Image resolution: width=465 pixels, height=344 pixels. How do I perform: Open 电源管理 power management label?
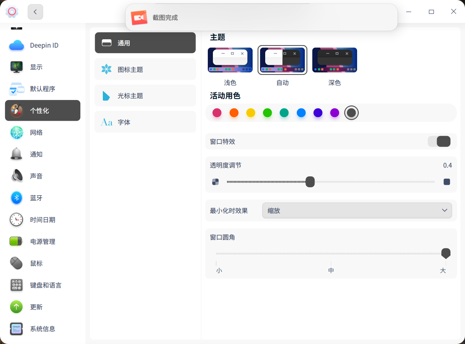click(43, 241)
